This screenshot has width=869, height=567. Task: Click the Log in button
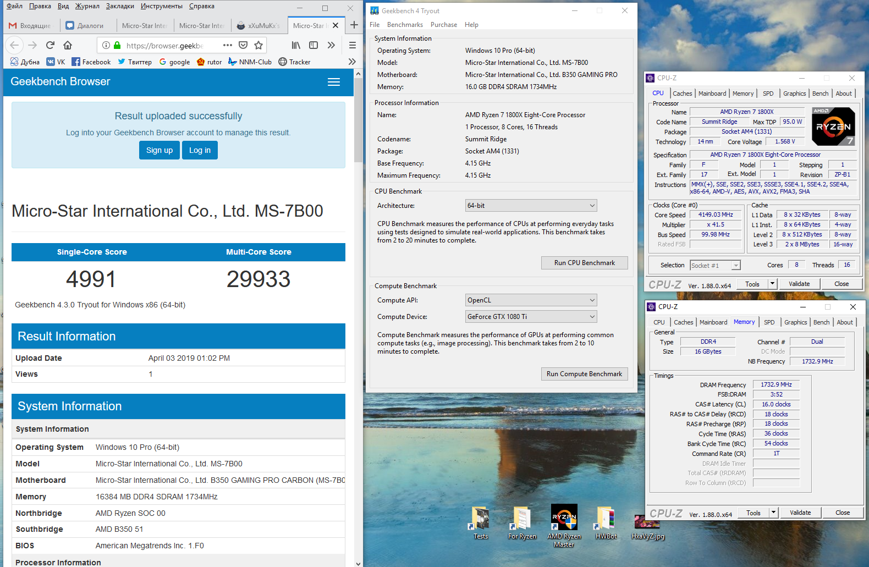(x=200, y=150)
